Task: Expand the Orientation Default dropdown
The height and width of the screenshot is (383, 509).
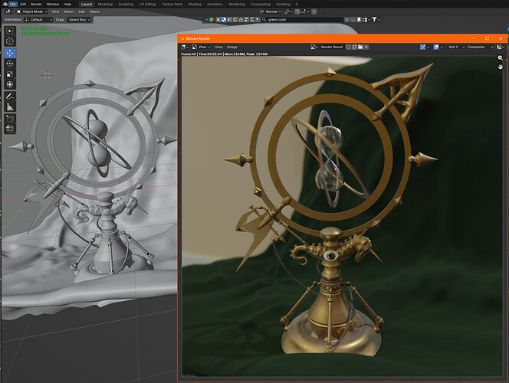Action: pyautogui.click(x=38, y=20)
